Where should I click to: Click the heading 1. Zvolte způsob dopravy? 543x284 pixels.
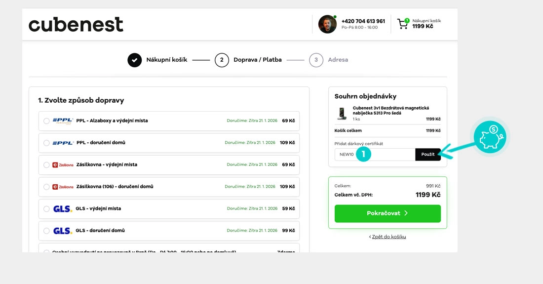click(x=81, y=100)
